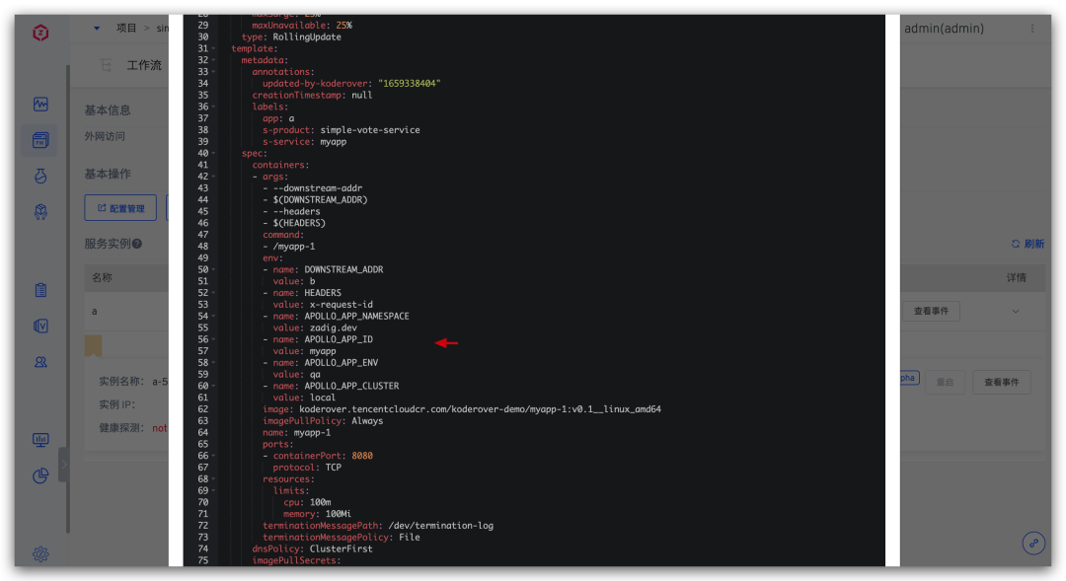Open the waveform monitor sidebar icon
The width and height of the screenshot is (1066, 581).
[40, 104]
